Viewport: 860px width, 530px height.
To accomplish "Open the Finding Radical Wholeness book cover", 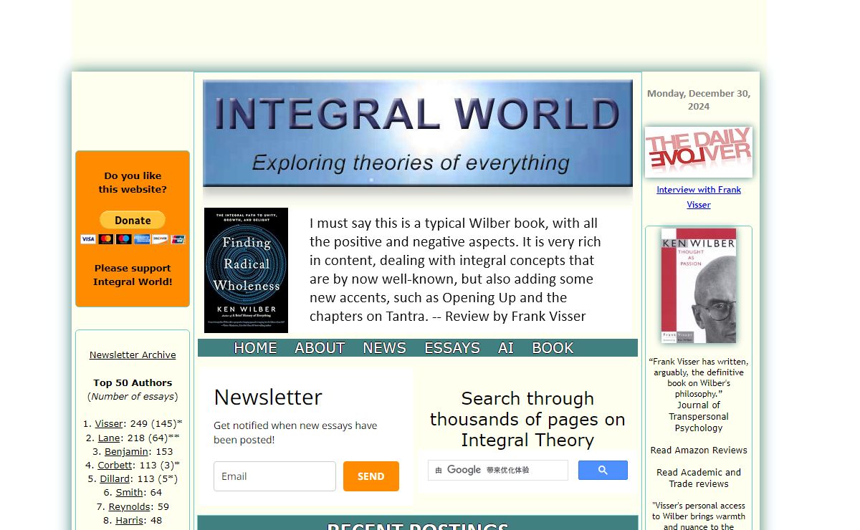I will pos(246,270).
